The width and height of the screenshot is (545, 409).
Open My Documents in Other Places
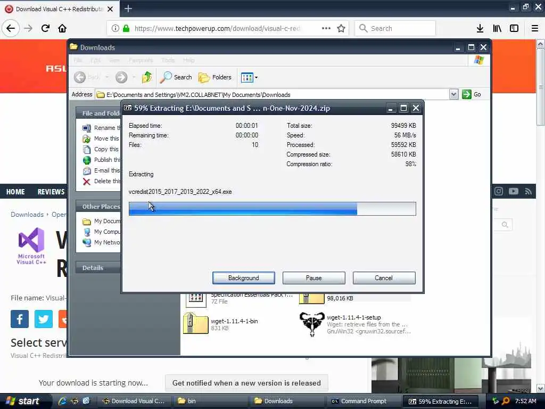pos(101,221)
